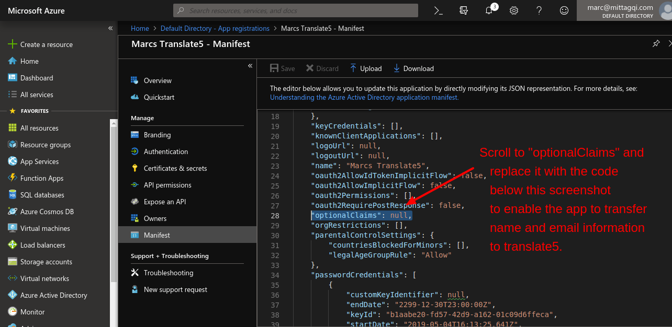Open Virtual networks favorite
672x327 pixels.
click(38, 278)
